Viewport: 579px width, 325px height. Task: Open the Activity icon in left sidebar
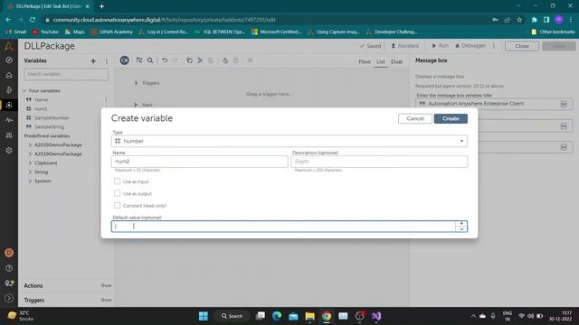(9, 120)
